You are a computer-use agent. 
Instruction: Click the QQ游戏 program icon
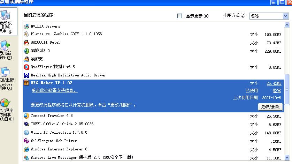pyautogui.click(x=26, y=59)
